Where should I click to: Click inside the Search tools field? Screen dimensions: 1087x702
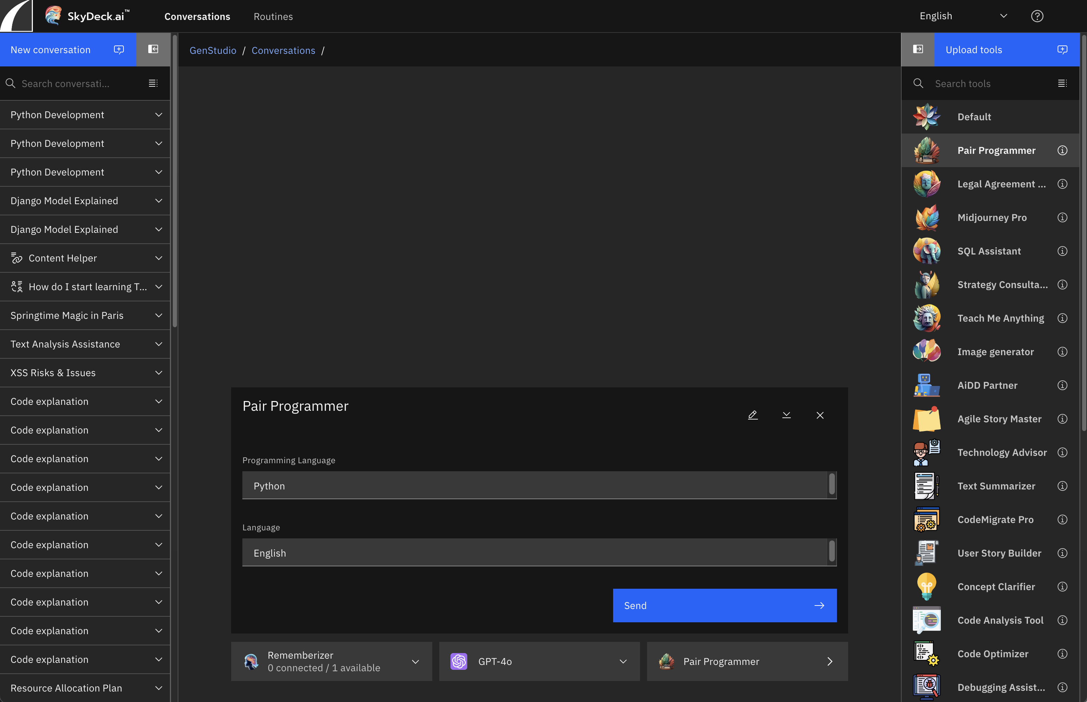(x=980, y=84)
